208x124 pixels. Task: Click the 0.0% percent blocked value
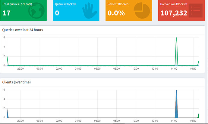[116, 13]
